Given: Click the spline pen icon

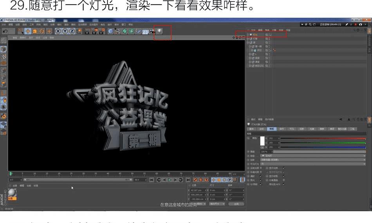Looking at the screenshot, I should pyautogui.click(x=117, y=31).
